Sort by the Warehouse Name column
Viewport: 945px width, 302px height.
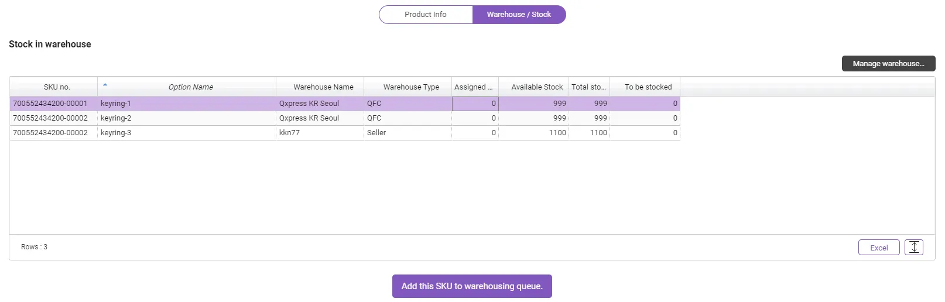323,87
